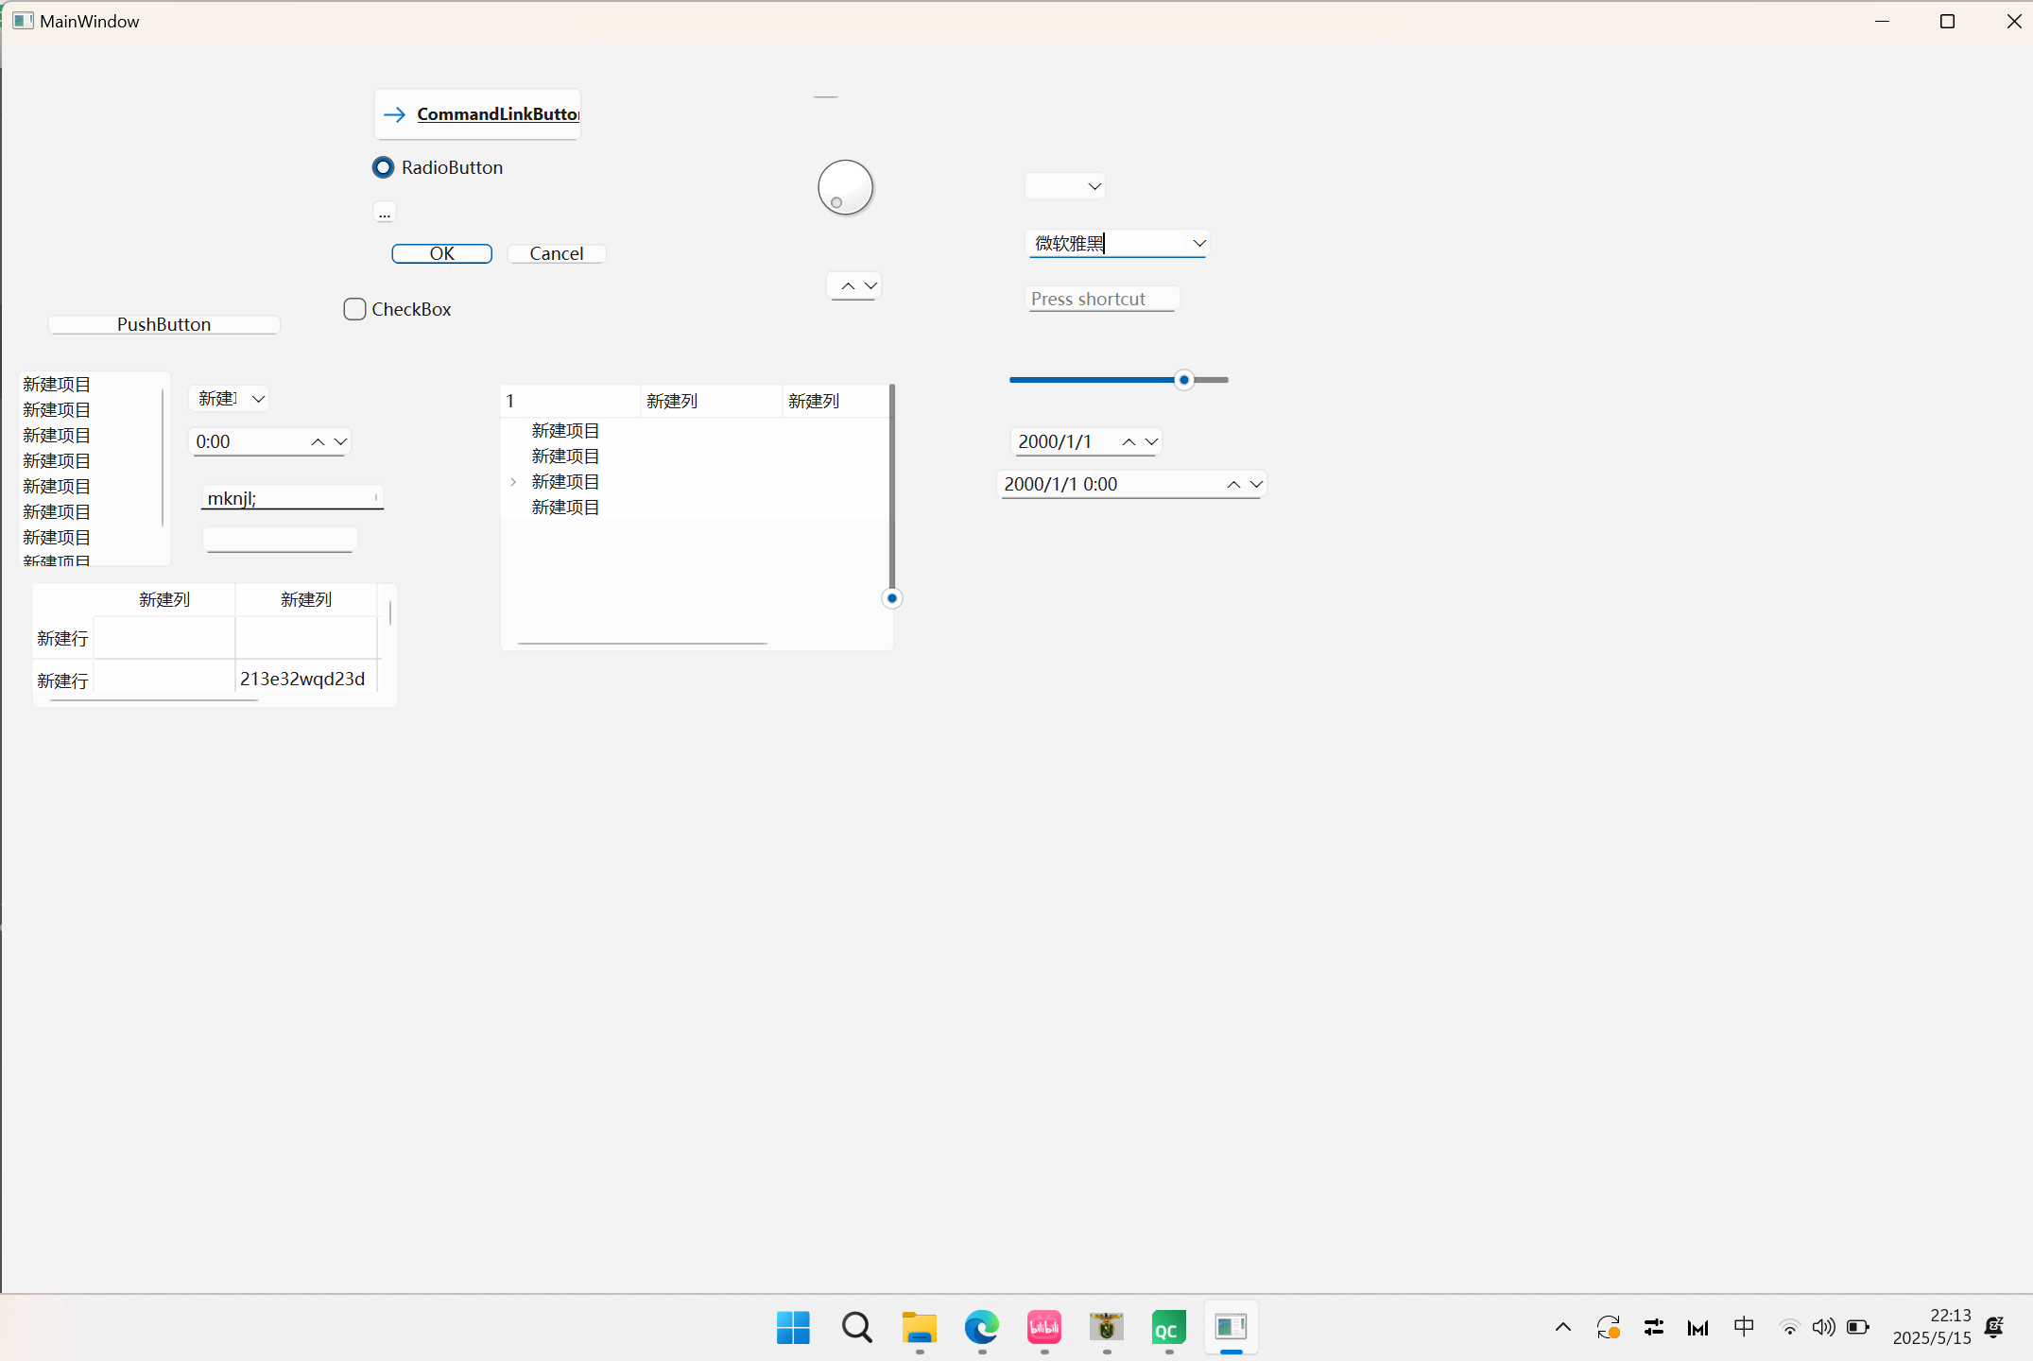Viewport: 2033px width, 1361px height.
Task: Click the round dial knob
Action: [x=845, y=187]
